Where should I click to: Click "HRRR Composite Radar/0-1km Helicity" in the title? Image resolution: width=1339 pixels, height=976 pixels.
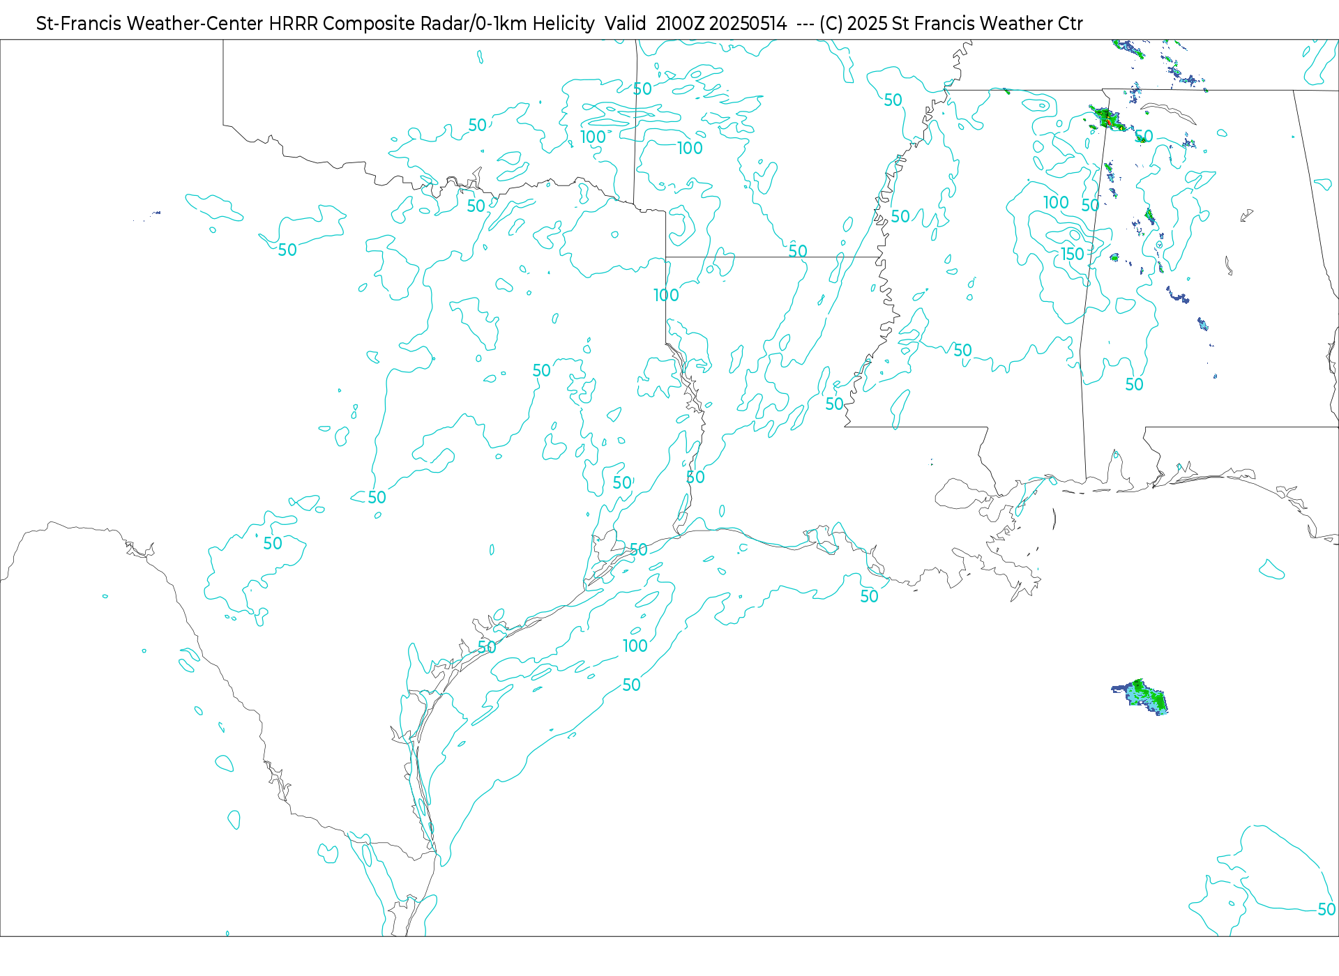[432, 24]
